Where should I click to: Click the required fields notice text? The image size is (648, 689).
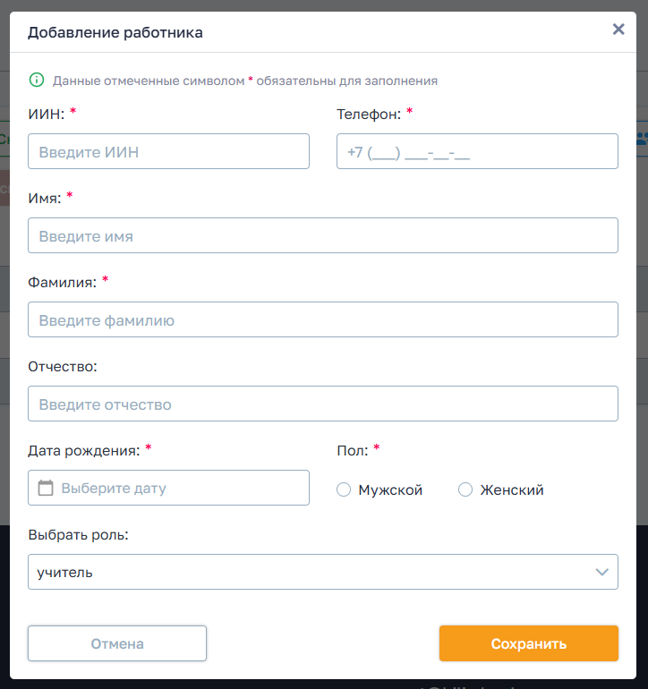click(x=244, y=81)
